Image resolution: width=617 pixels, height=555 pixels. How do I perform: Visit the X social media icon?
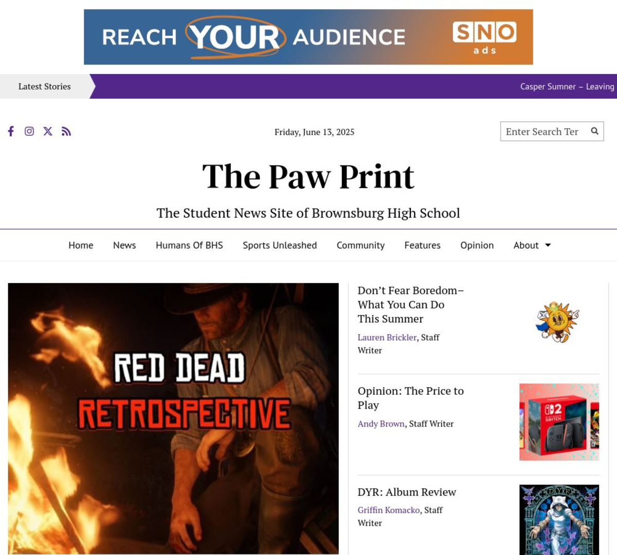48,131
